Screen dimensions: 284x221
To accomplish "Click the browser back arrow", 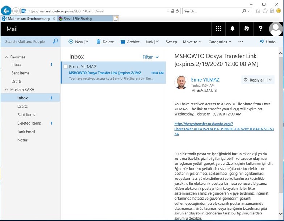I will click(6, 11).
